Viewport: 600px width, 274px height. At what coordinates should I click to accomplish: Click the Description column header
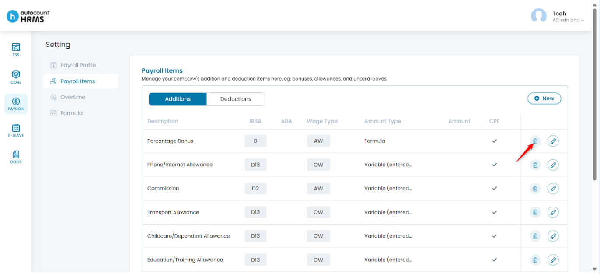(163, 121)
